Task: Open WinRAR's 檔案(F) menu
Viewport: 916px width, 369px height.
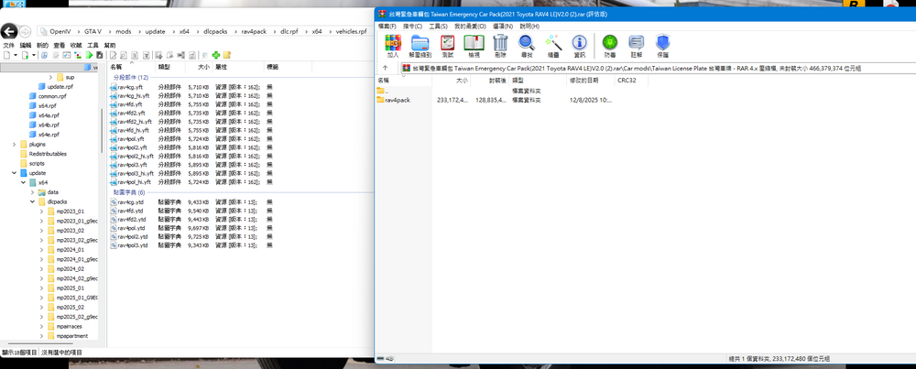Action: 387,27
